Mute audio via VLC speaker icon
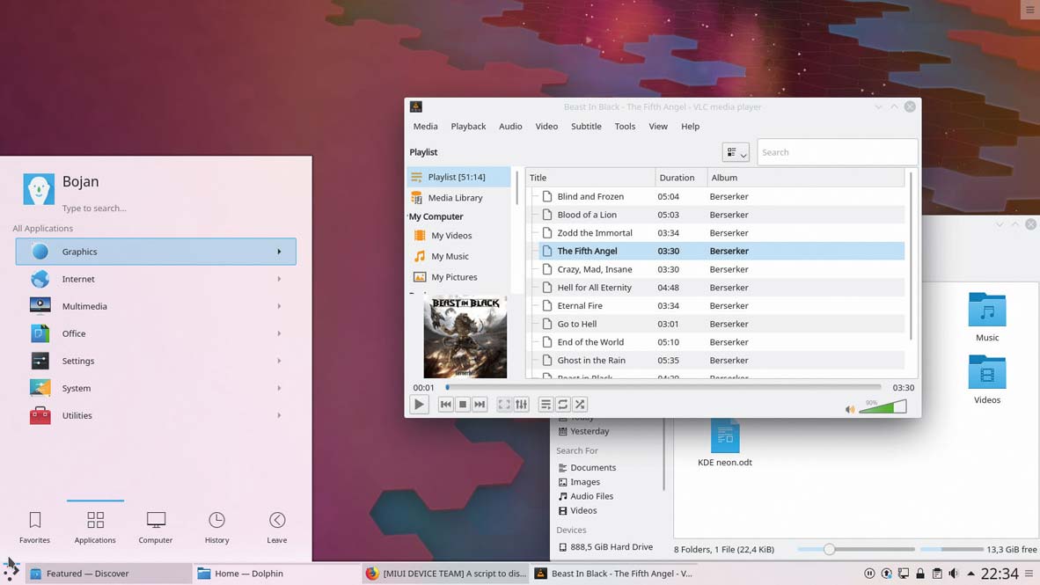Screen dimensions: 1040x585 pyautogui.click(x=850, y=409)
